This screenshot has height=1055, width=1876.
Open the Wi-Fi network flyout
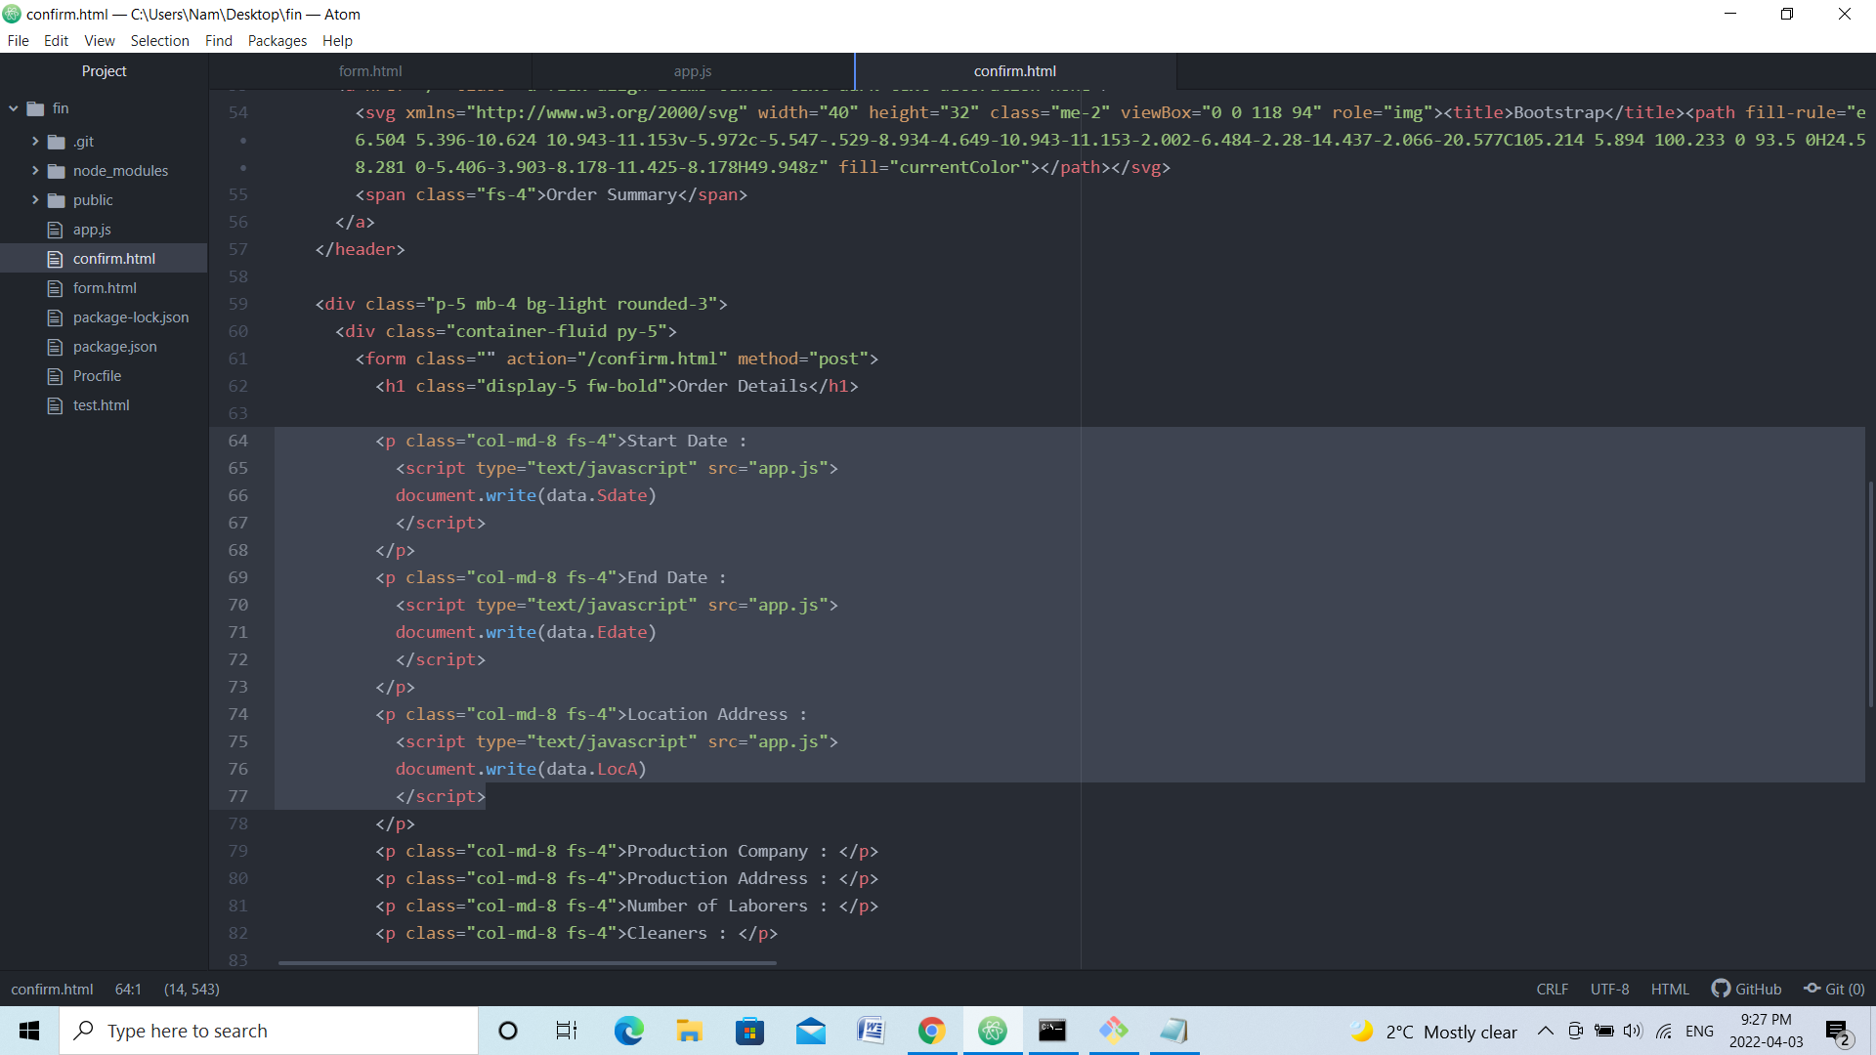pyautogui.click(x=1664, y=1031)
